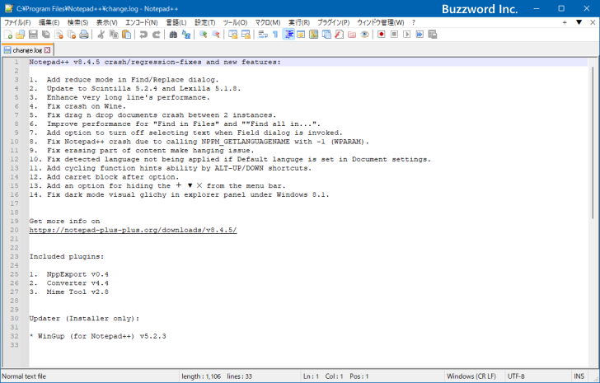
Task: Click the + new document button in menu bar
Action: (565, 22)
